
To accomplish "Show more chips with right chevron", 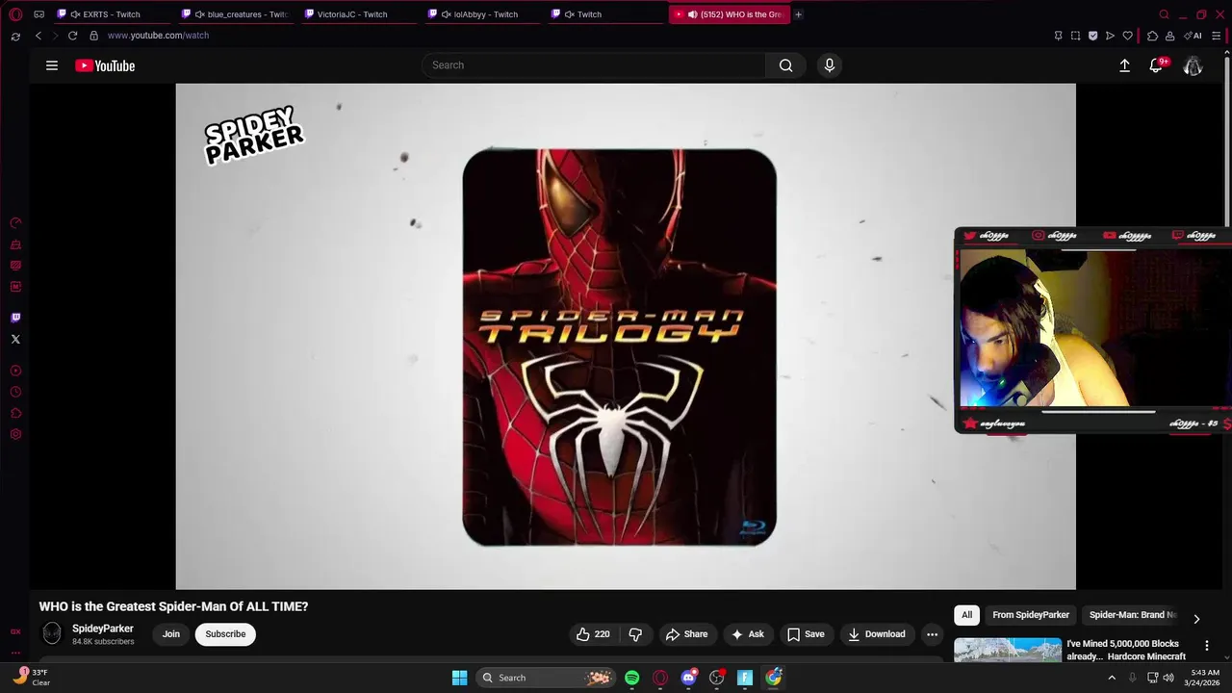I will click(x=1196, y=619).
